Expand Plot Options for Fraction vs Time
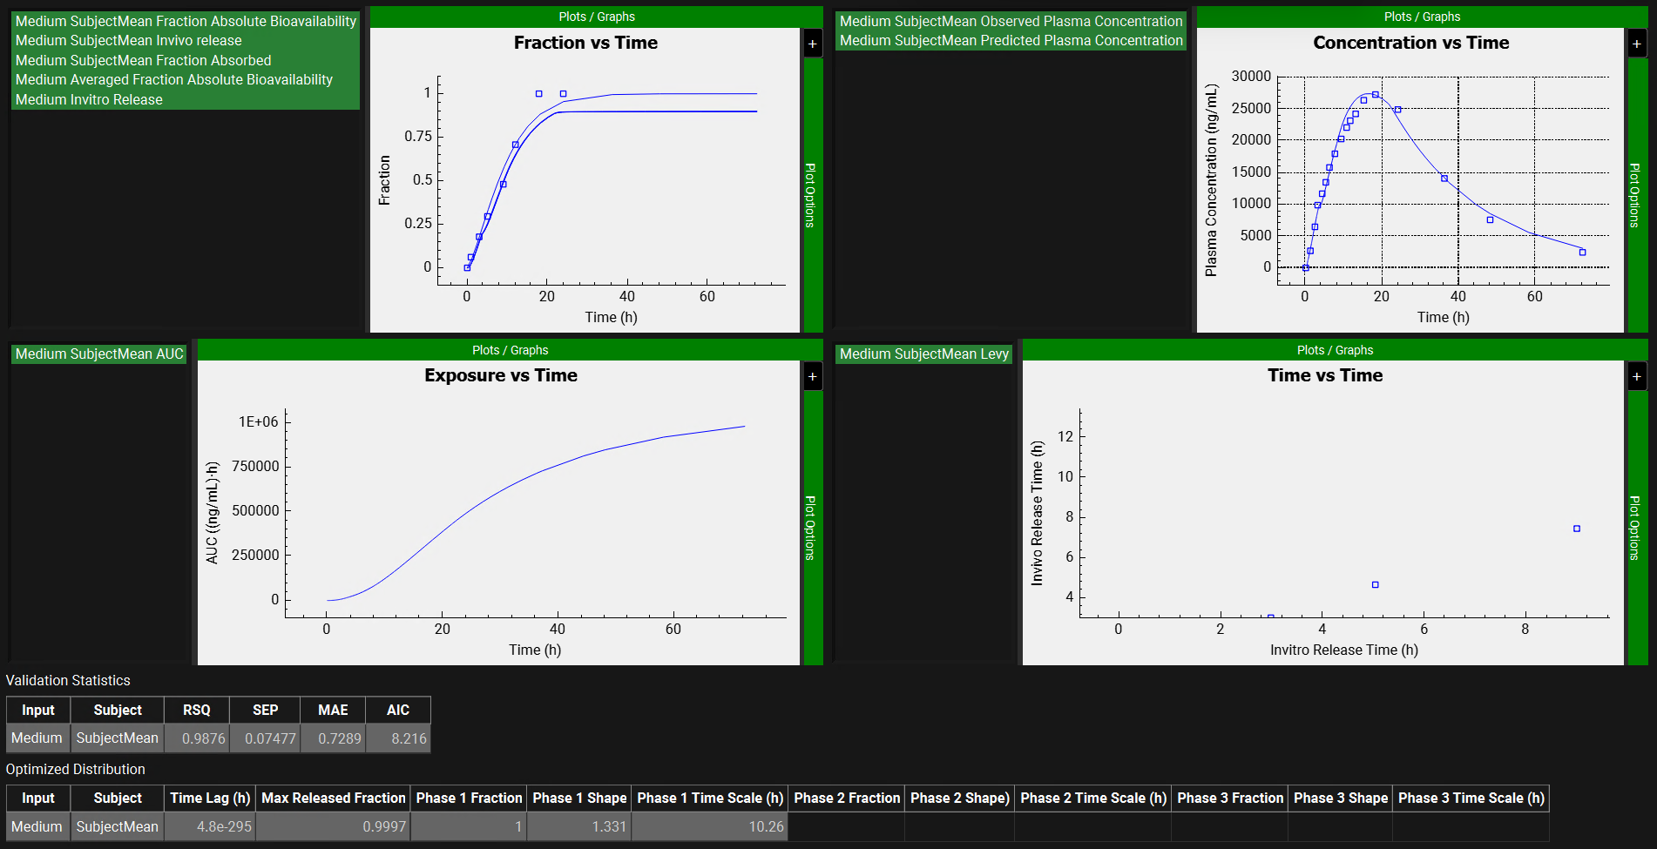The image size is (1657, 849). 811,195
